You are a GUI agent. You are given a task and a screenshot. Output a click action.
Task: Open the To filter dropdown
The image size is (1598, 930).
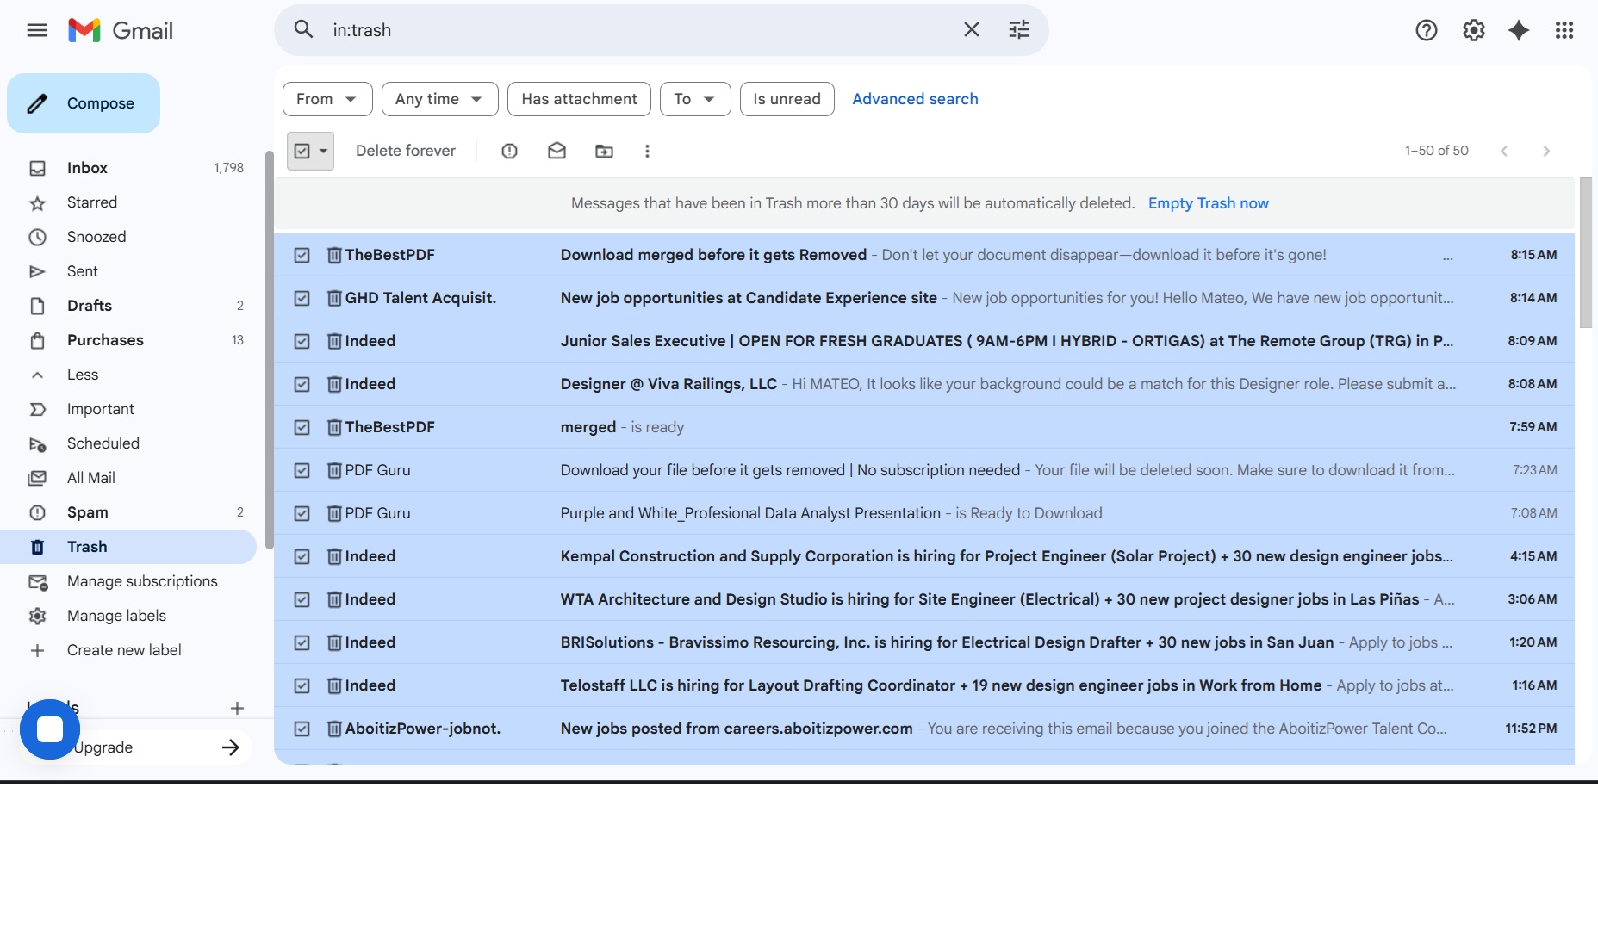[695, 99]
